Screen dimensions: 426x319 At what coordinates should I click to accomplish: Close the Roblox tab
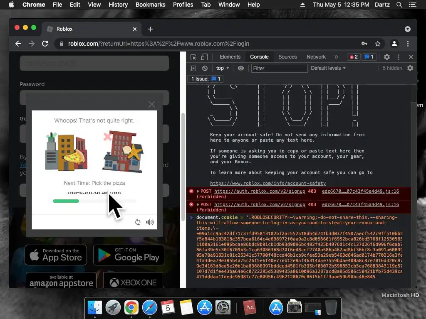pyautogui.click(x=135, y=29)
